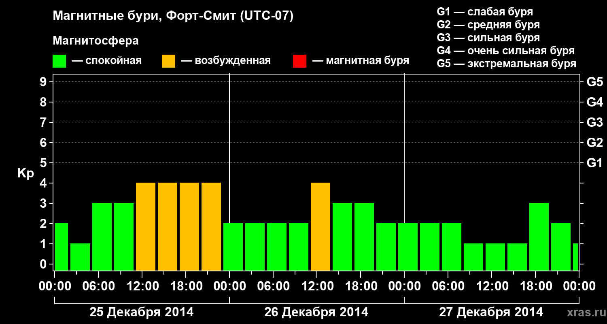607x324 pixels.
Task: Click the '— возбужденная' legend label
Action: [x=226, y=61]
